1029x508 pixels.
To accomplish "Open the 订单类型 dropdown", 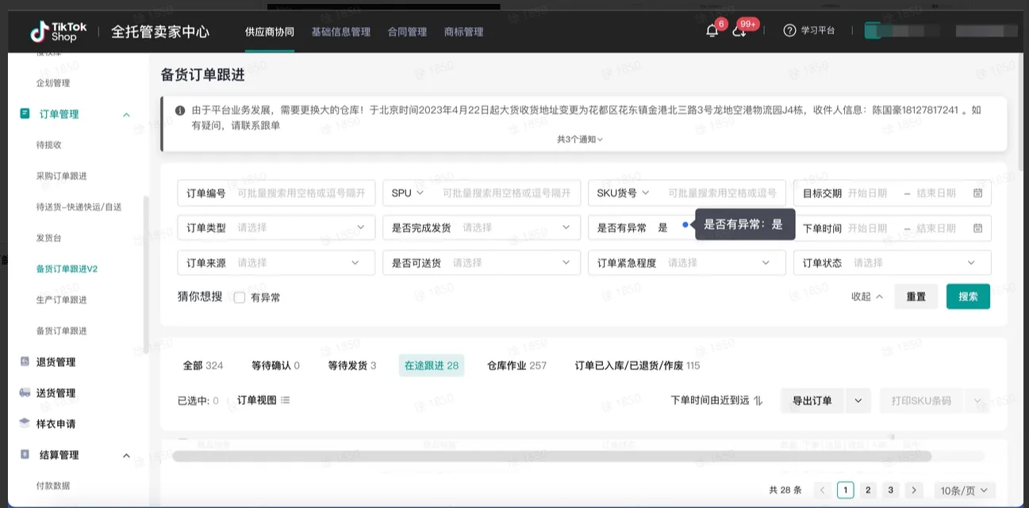I will (276, 227).
